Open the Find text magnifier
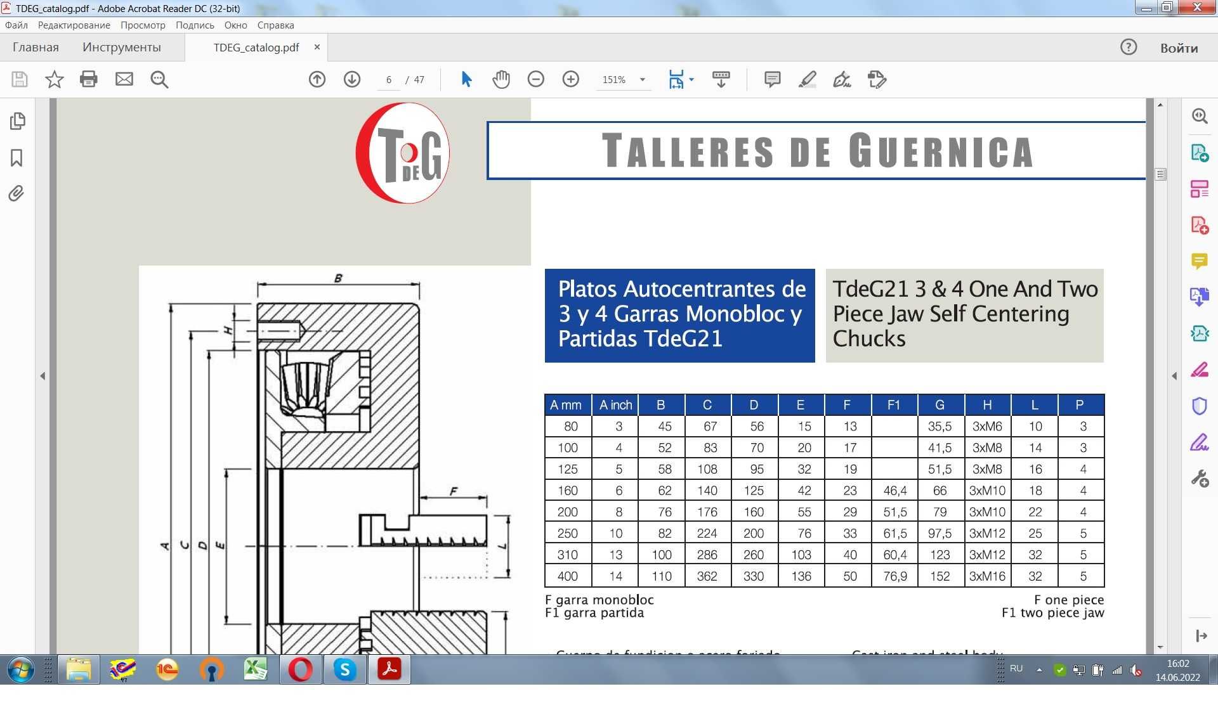Screen dimensions: 1218x710 tap(159, 79)
